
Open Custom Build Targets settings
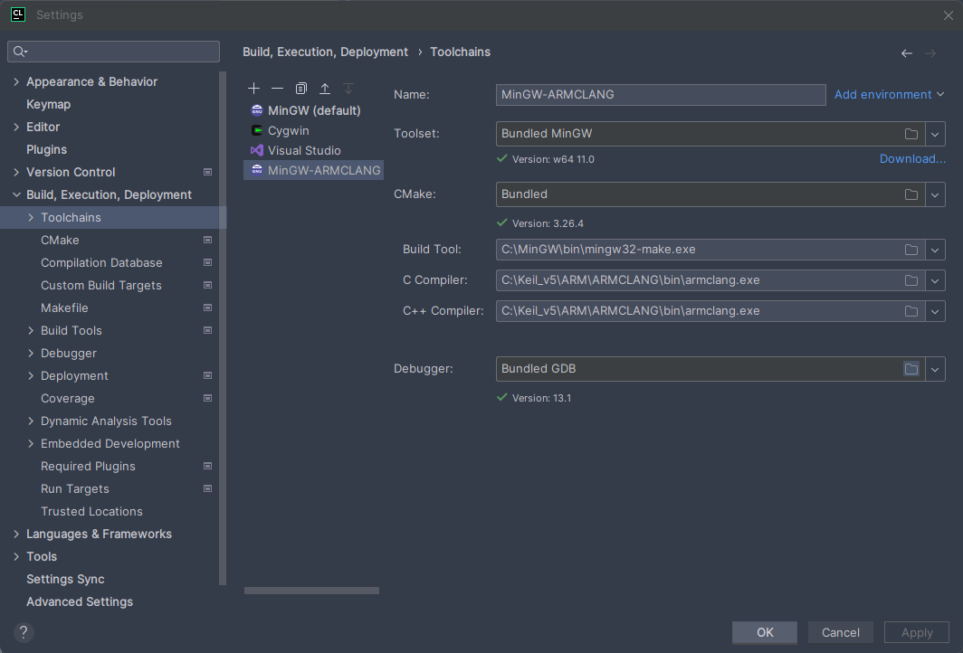click(101, 286)
